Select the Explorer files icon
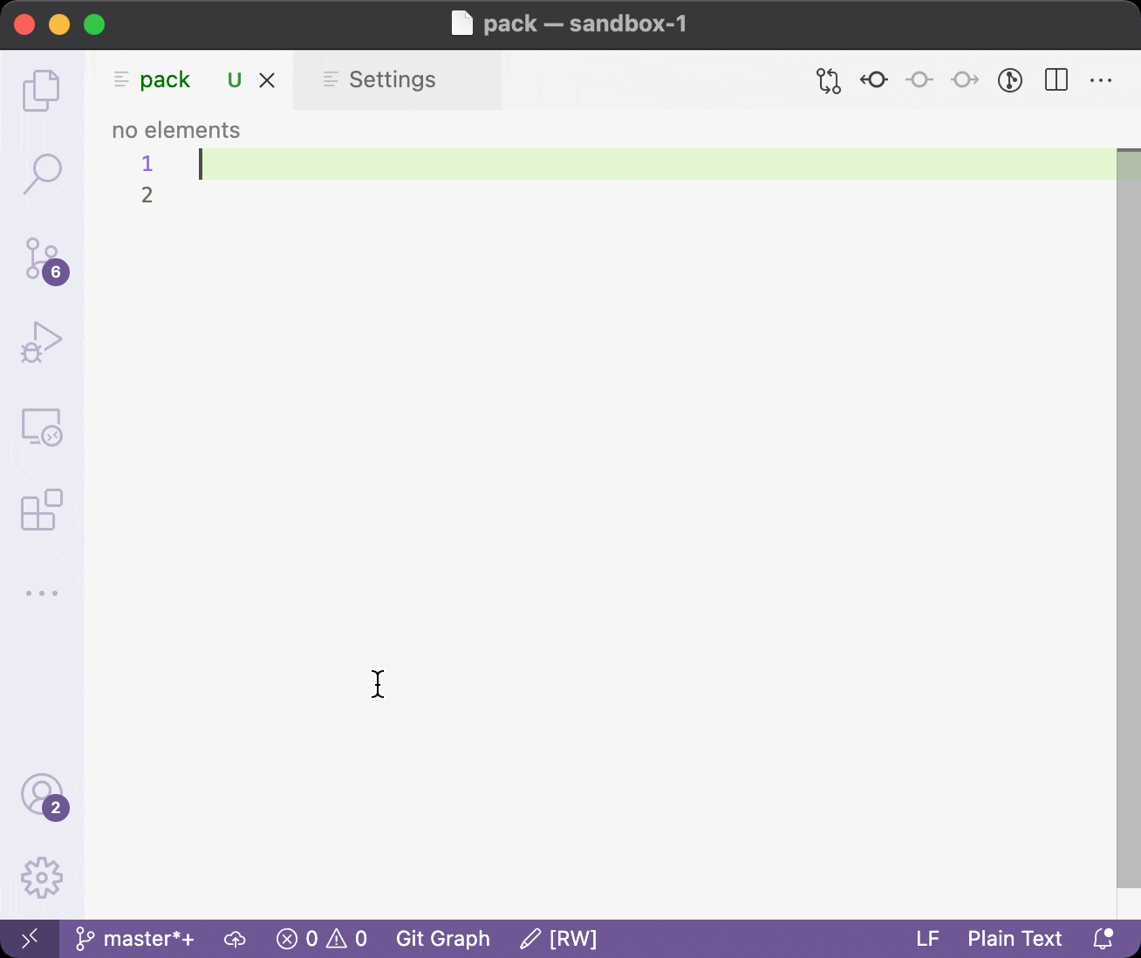This screenshot has height=958, width=1141. point(41,90)
